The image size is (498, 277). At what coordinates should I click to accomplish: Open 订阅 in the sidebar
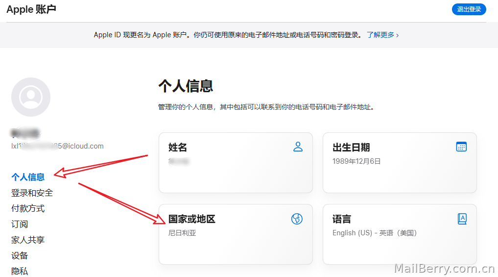[20, 224]
